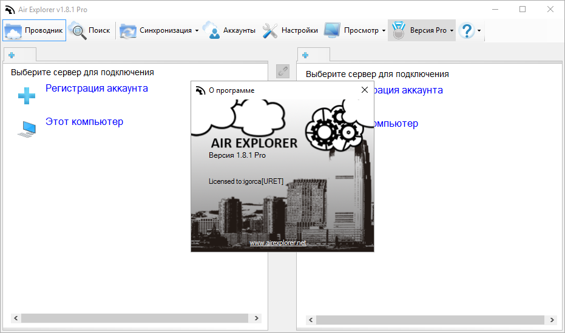Click the link-panes chain icon

283,72
